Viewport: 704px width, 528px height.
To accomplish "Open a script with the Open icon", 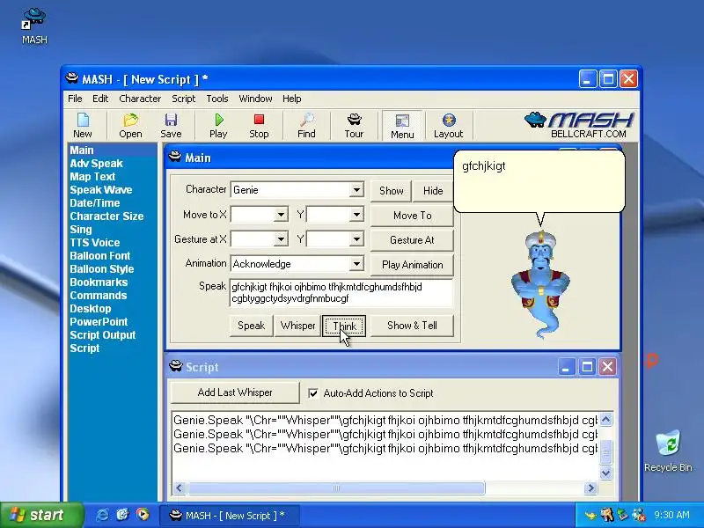I will tap(130, 126).
